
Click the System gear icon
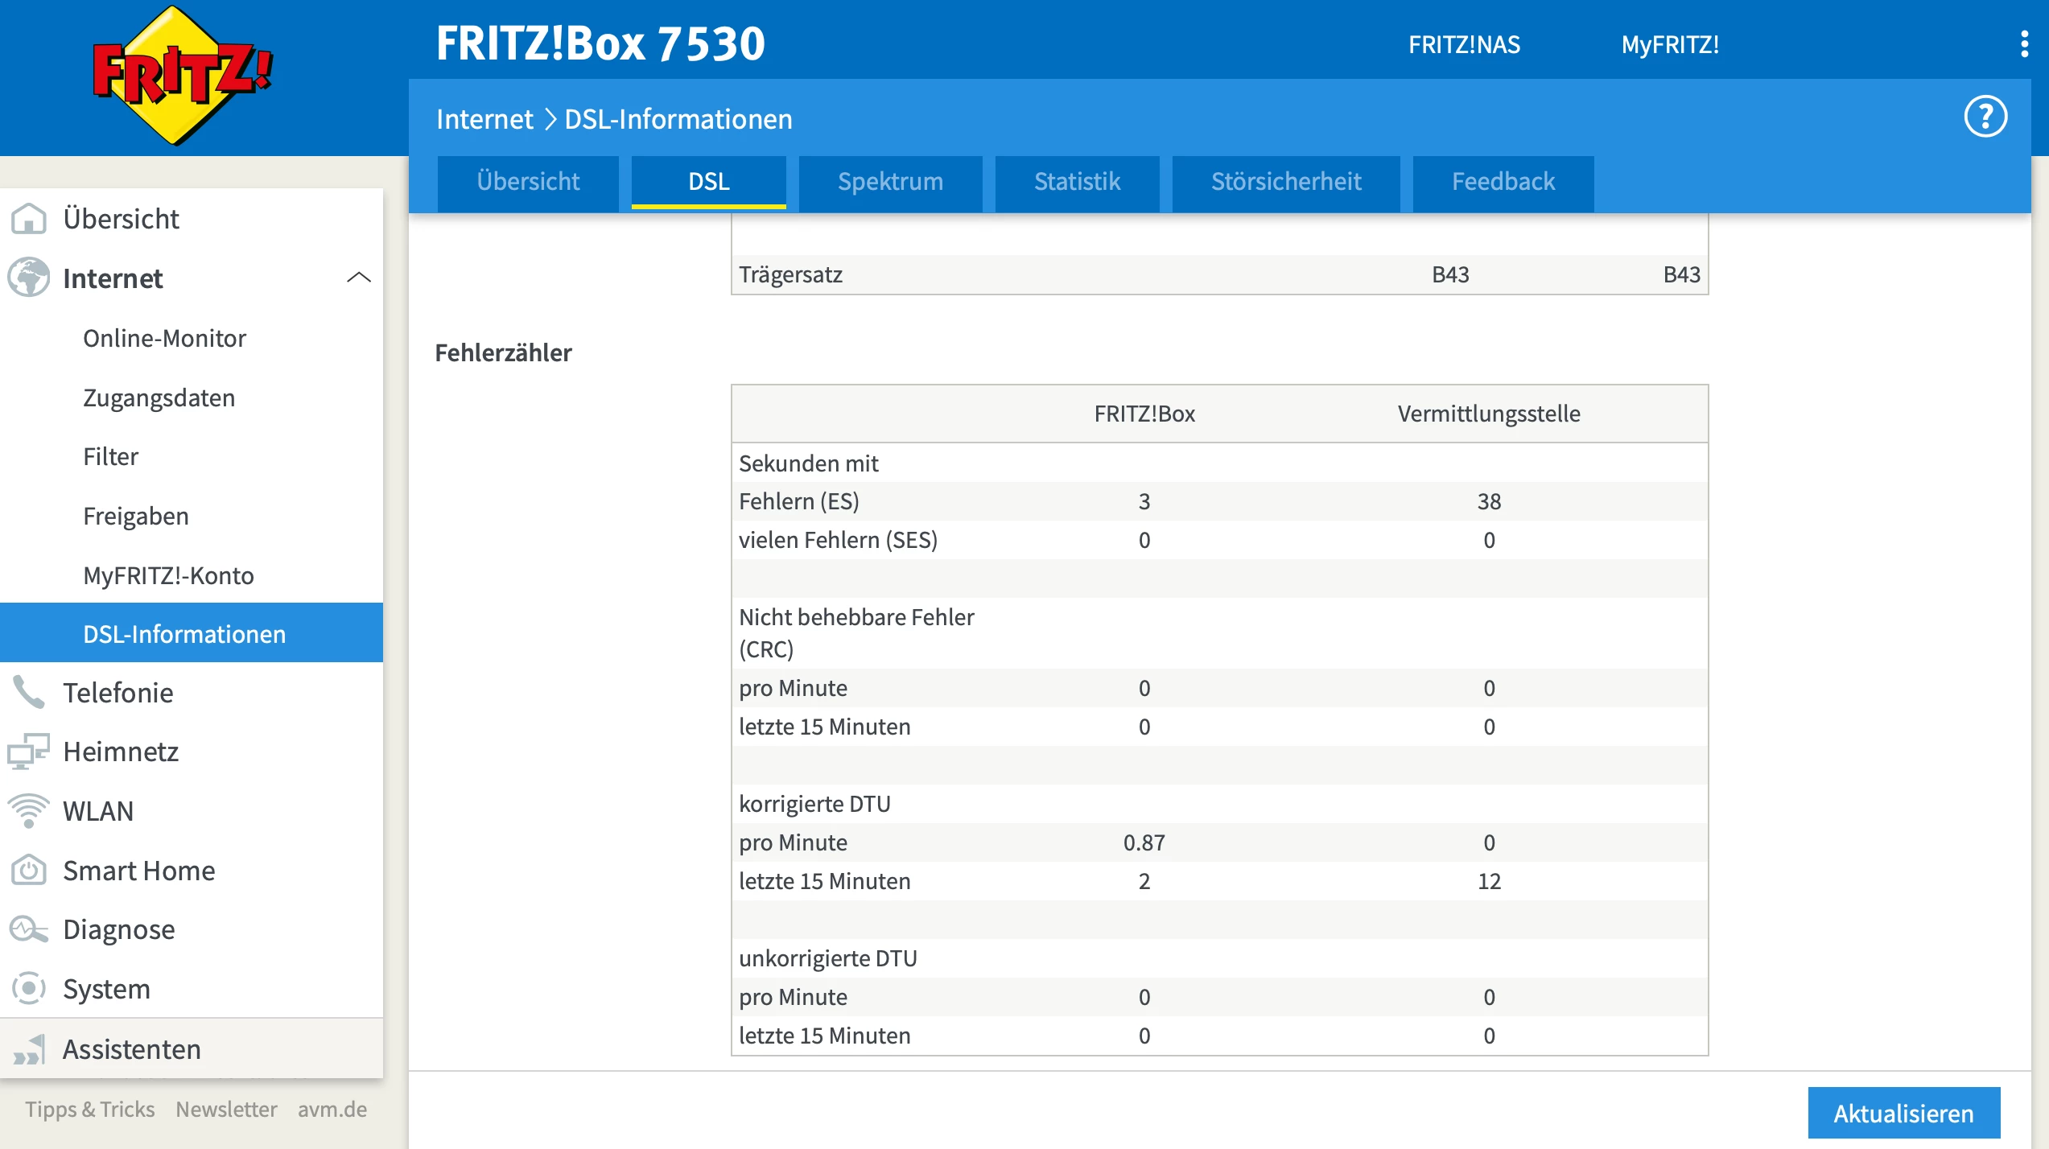coord(29,989)
